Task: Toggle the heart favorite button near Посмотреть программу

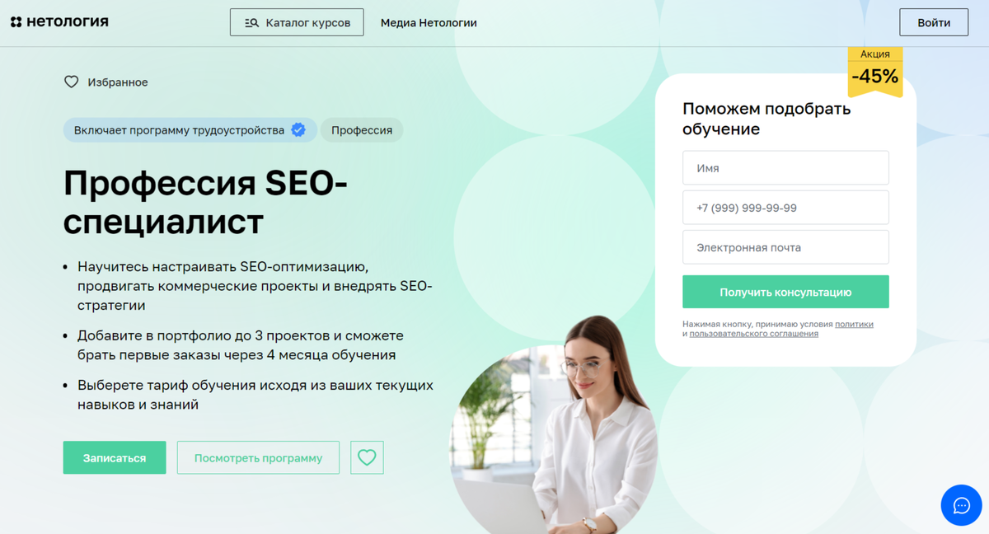Action: pyautogui.click(x=367, y=457)
